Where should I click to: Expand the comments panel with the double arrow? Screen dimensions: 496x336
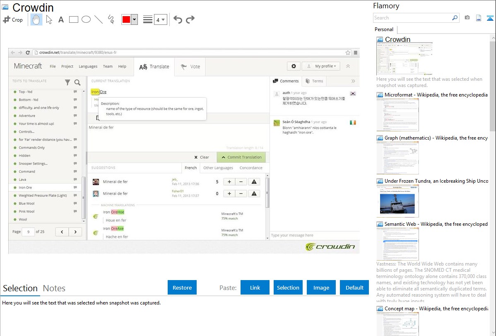click(x=353, y=81)
